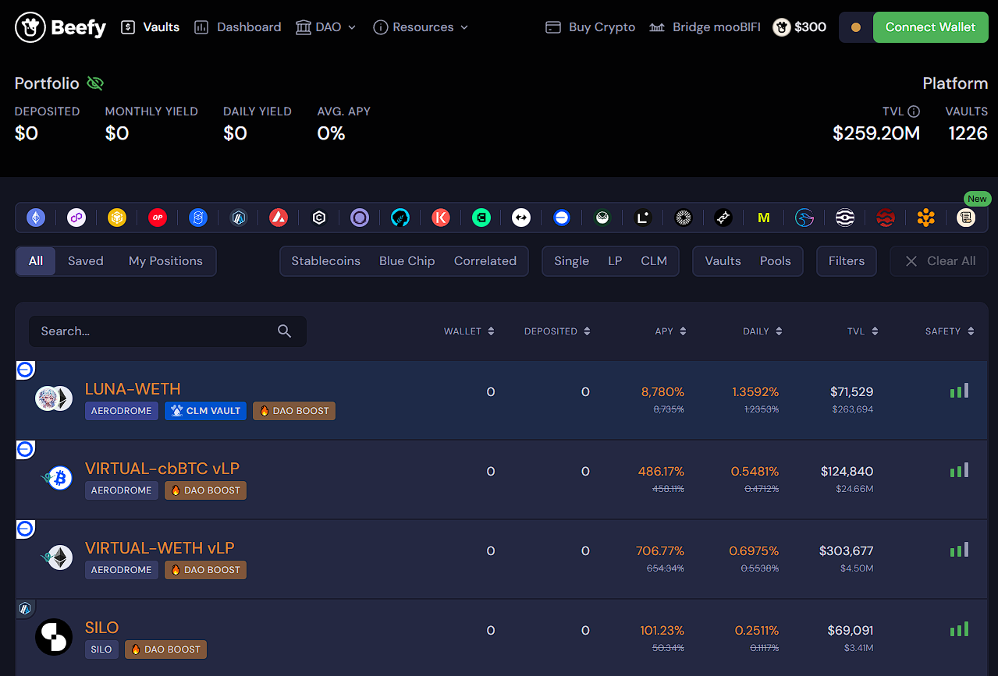This screenshot has width=998, height=676.
Task: Click the Connect Wallet button
Action: pos(930,27)
